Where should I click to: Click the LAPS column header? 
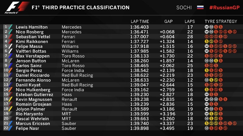pos(190,21)
